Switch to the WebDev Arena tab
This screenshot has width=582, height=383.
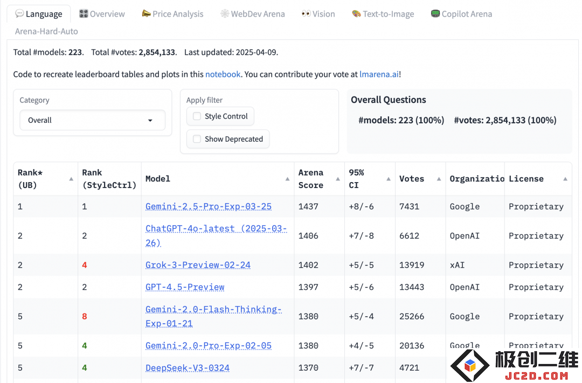click(x=253, y=14)
